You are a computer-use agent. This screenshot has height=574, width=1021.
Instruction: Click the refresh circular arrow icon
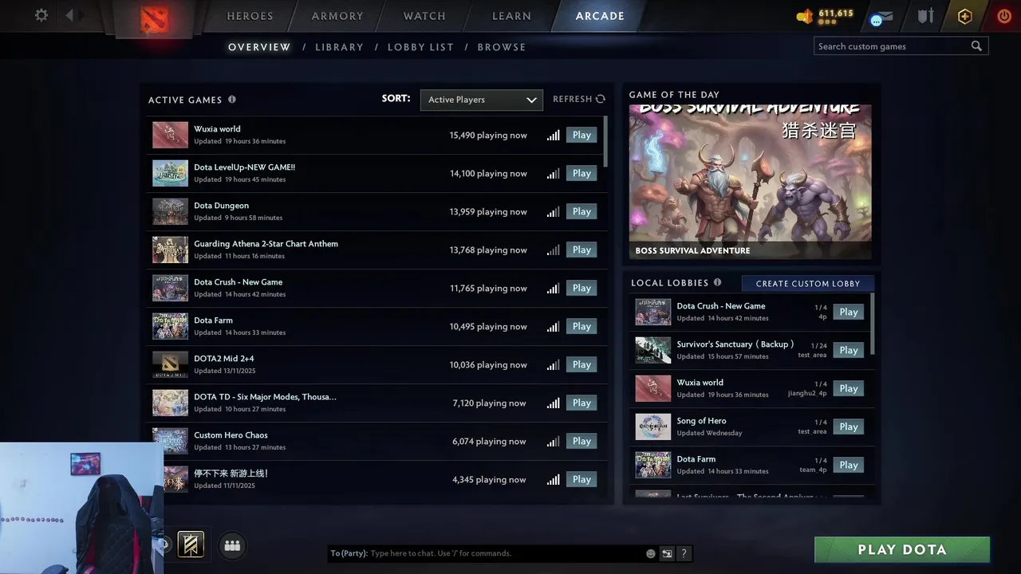tap(601, 99)
